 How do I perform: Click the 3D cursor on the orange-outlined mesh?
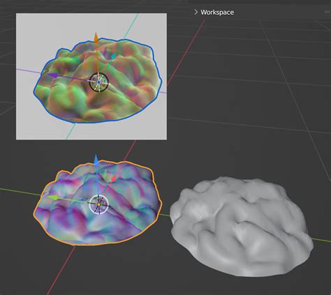(98, 204)
